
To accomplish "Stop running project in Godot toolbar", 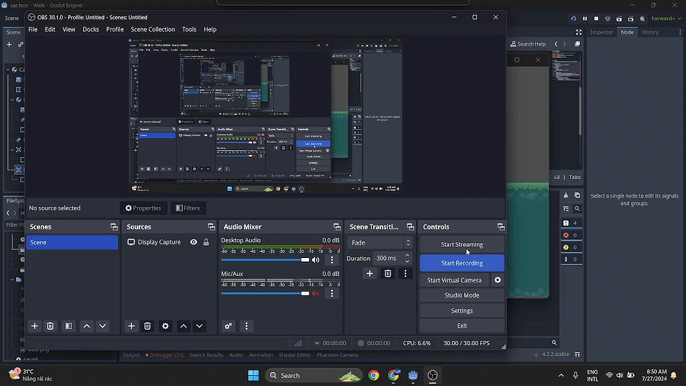I will pyautogui.click(x=596, y=18).
